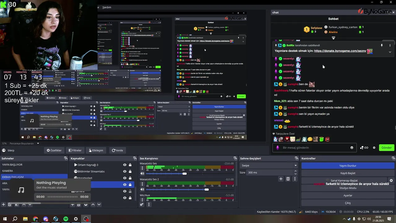The height and width of the screenshot is (223, 396).
Task: Open the Yardım menu
Action: (107, 7)
